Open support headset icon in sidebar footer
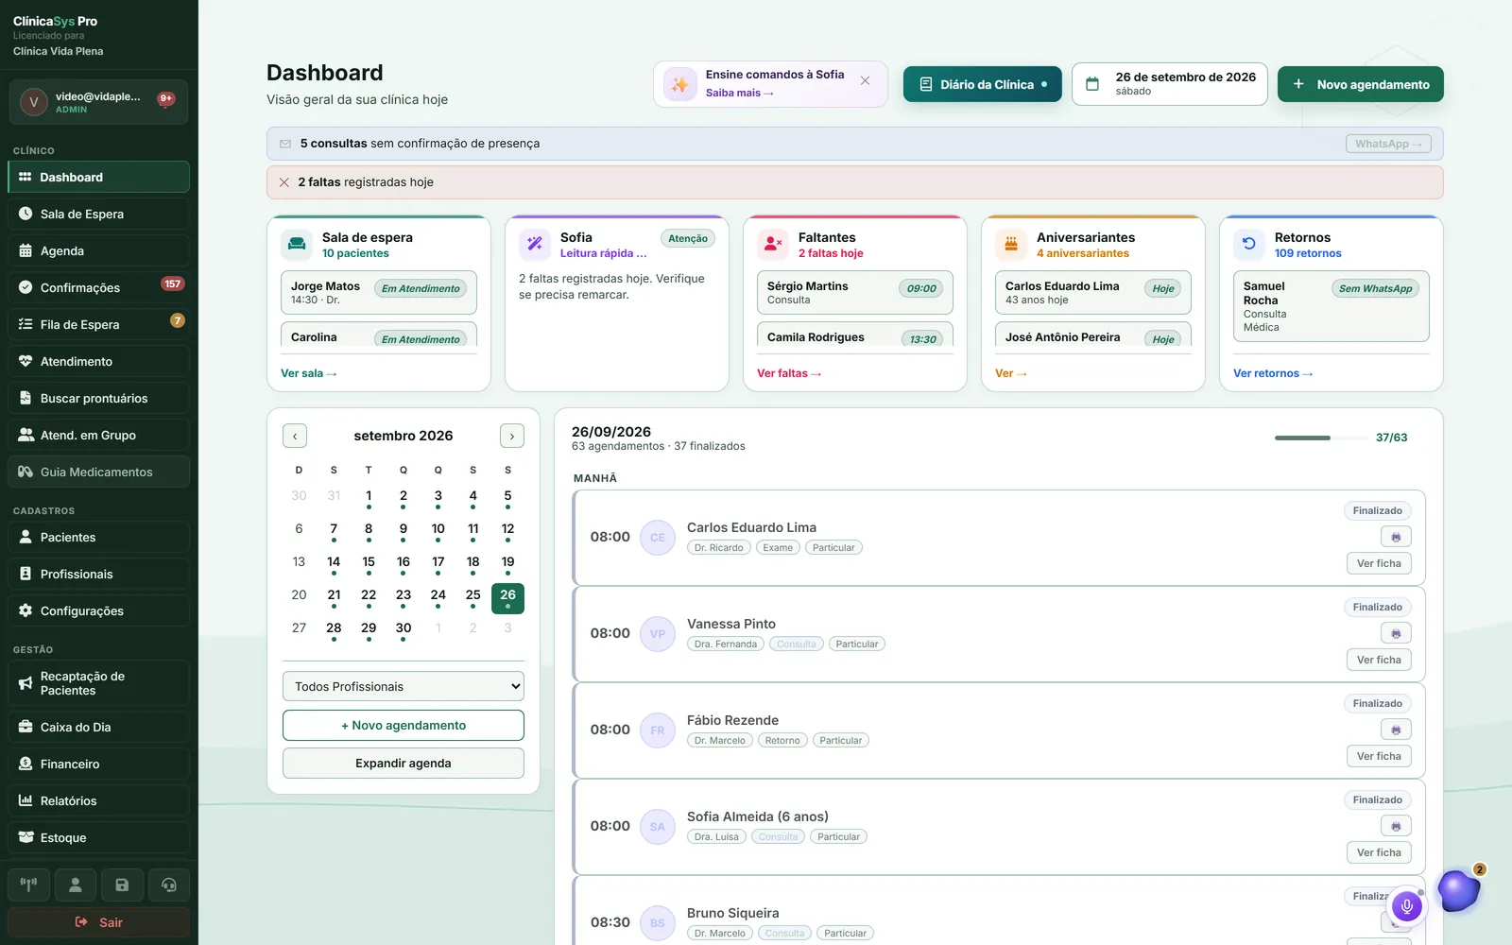Image resolution: width=1512 pixels, height=945 pixels. click(169, 885)
